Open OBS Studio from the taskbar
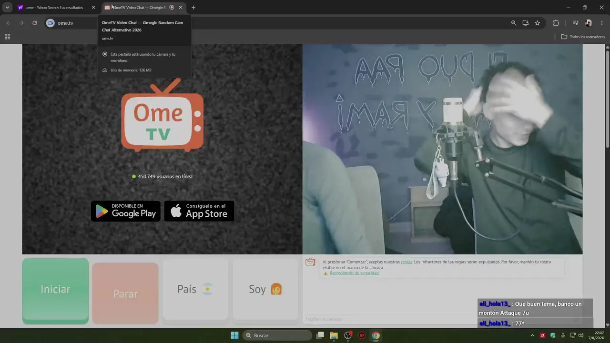610x343 pixels. click(x=348, y=335)
